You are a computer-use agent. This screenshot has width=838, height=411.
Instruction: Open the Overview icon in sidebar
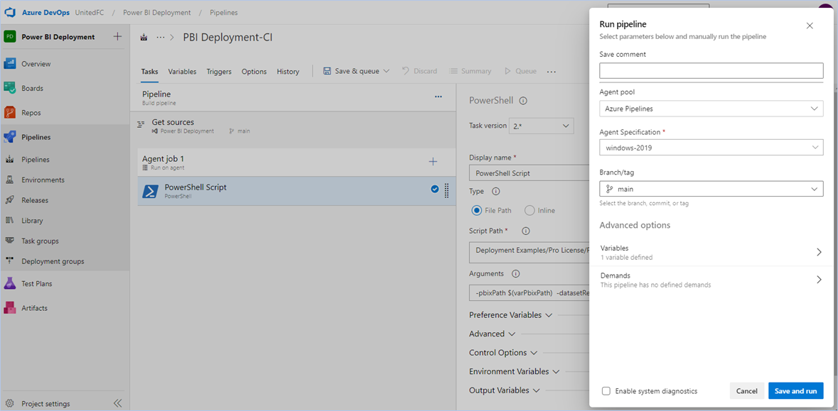tap(10, 64)
